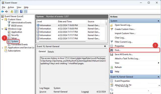Collapse the Custom Views tree node

coord(3,19)
